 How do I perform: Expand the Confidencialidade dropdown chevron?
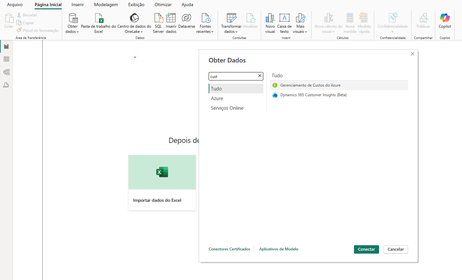coord(392,32)
